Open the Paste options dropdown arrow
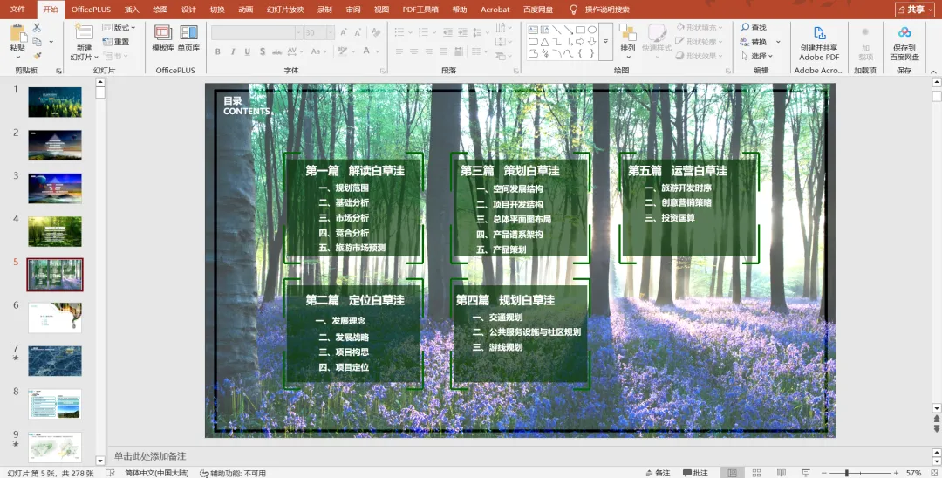The width and height of the screenshot is (942, 478). point(17,57)
